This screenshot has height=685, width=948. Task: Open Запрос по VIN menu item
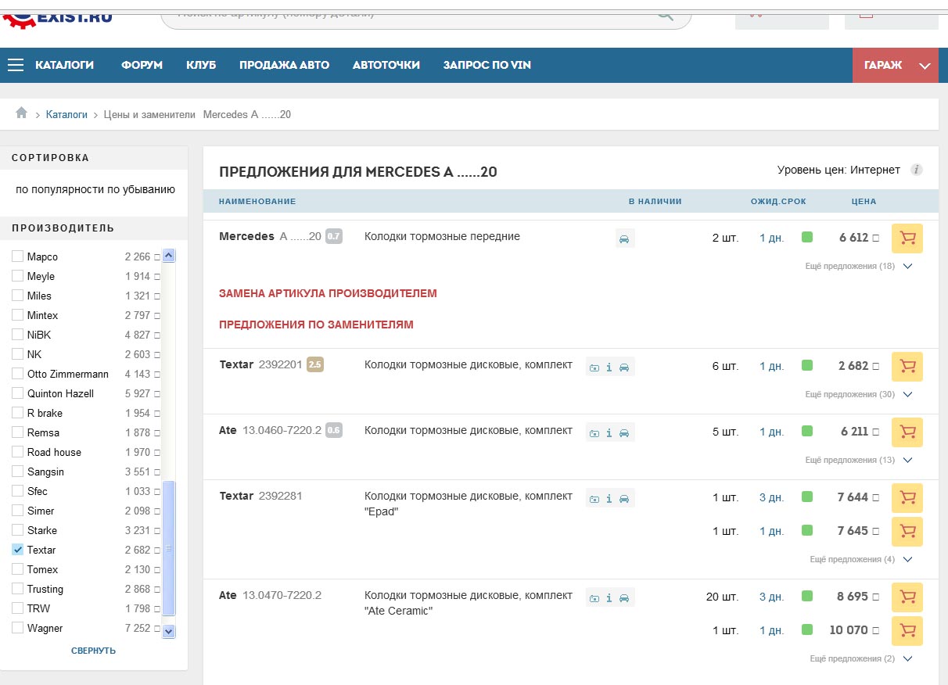(x=487, y=66)
